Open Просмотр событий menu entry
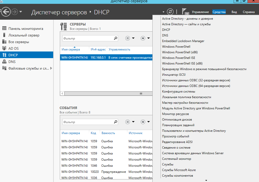Image resolution: width=259 pixels, height=182 pixels. coord(176,136)
